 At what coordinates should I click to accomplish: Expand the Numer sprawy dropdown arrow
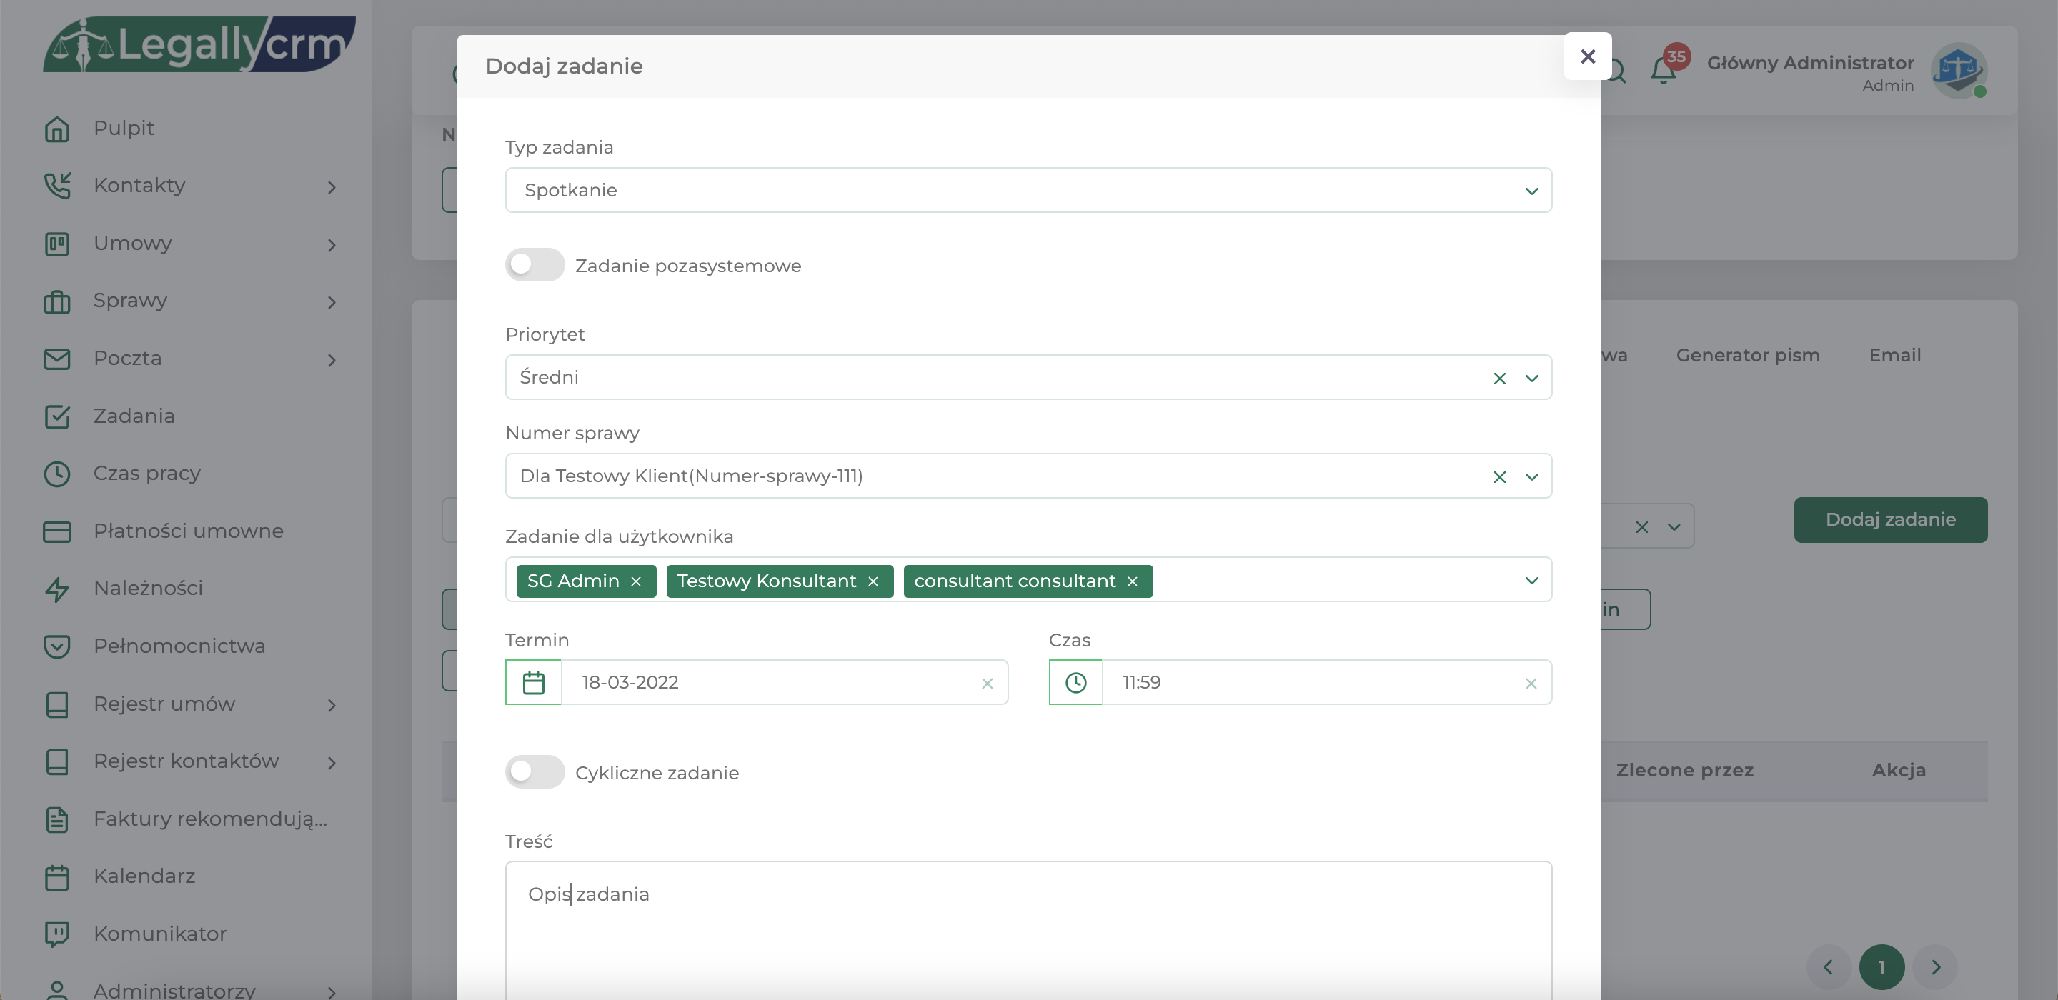tap(1531, 477)
